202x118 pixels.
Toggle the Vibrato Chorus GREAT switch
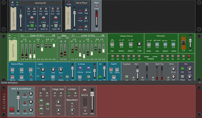pyautogui.click(x=131, y=44)
